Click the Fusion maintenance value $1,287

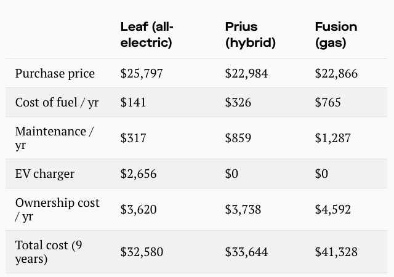pos(332,138)
